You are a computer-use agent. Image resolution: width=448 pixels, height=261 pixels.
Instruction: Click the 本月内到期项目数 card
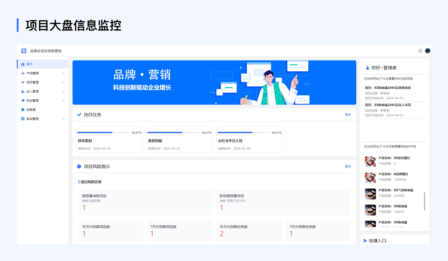(111, 231)
